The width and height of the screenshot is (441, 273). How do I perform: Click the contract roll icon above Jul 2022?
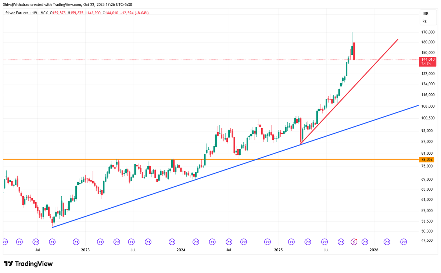[x=36, y=241]
